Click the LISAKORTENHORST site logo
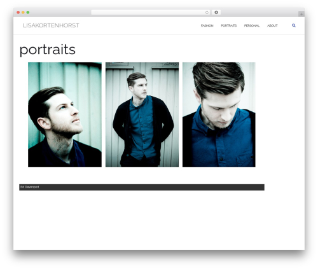 [x=51, y=25]
